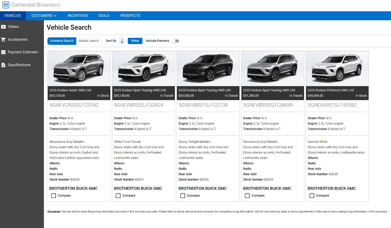391x228 pixels.
Task: Click the Specifications document icon
Action: coord(4,65)
